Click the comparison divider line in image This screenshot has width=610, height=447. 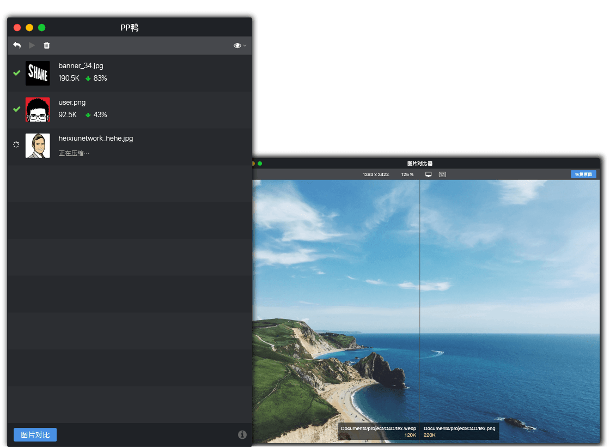419,304
